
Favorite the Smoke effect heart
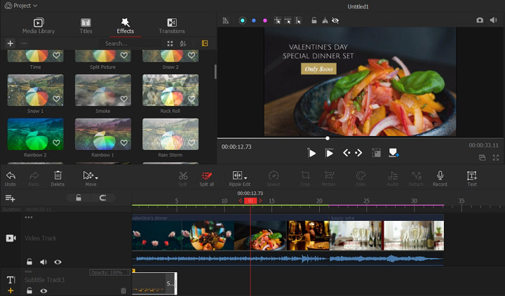pyautogui.click(x=124, y=99)
